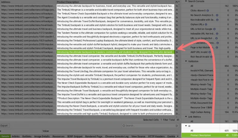238x138 pixels.
Task: Open the Image Details tab
Action: (x=42, y=136)
